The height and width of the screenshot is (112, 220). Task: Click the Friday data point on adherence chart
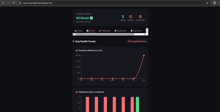[133, 79]
